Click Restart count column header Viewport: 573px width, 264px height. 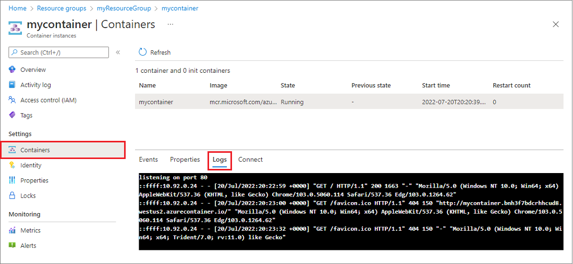[x=511, y=86]
